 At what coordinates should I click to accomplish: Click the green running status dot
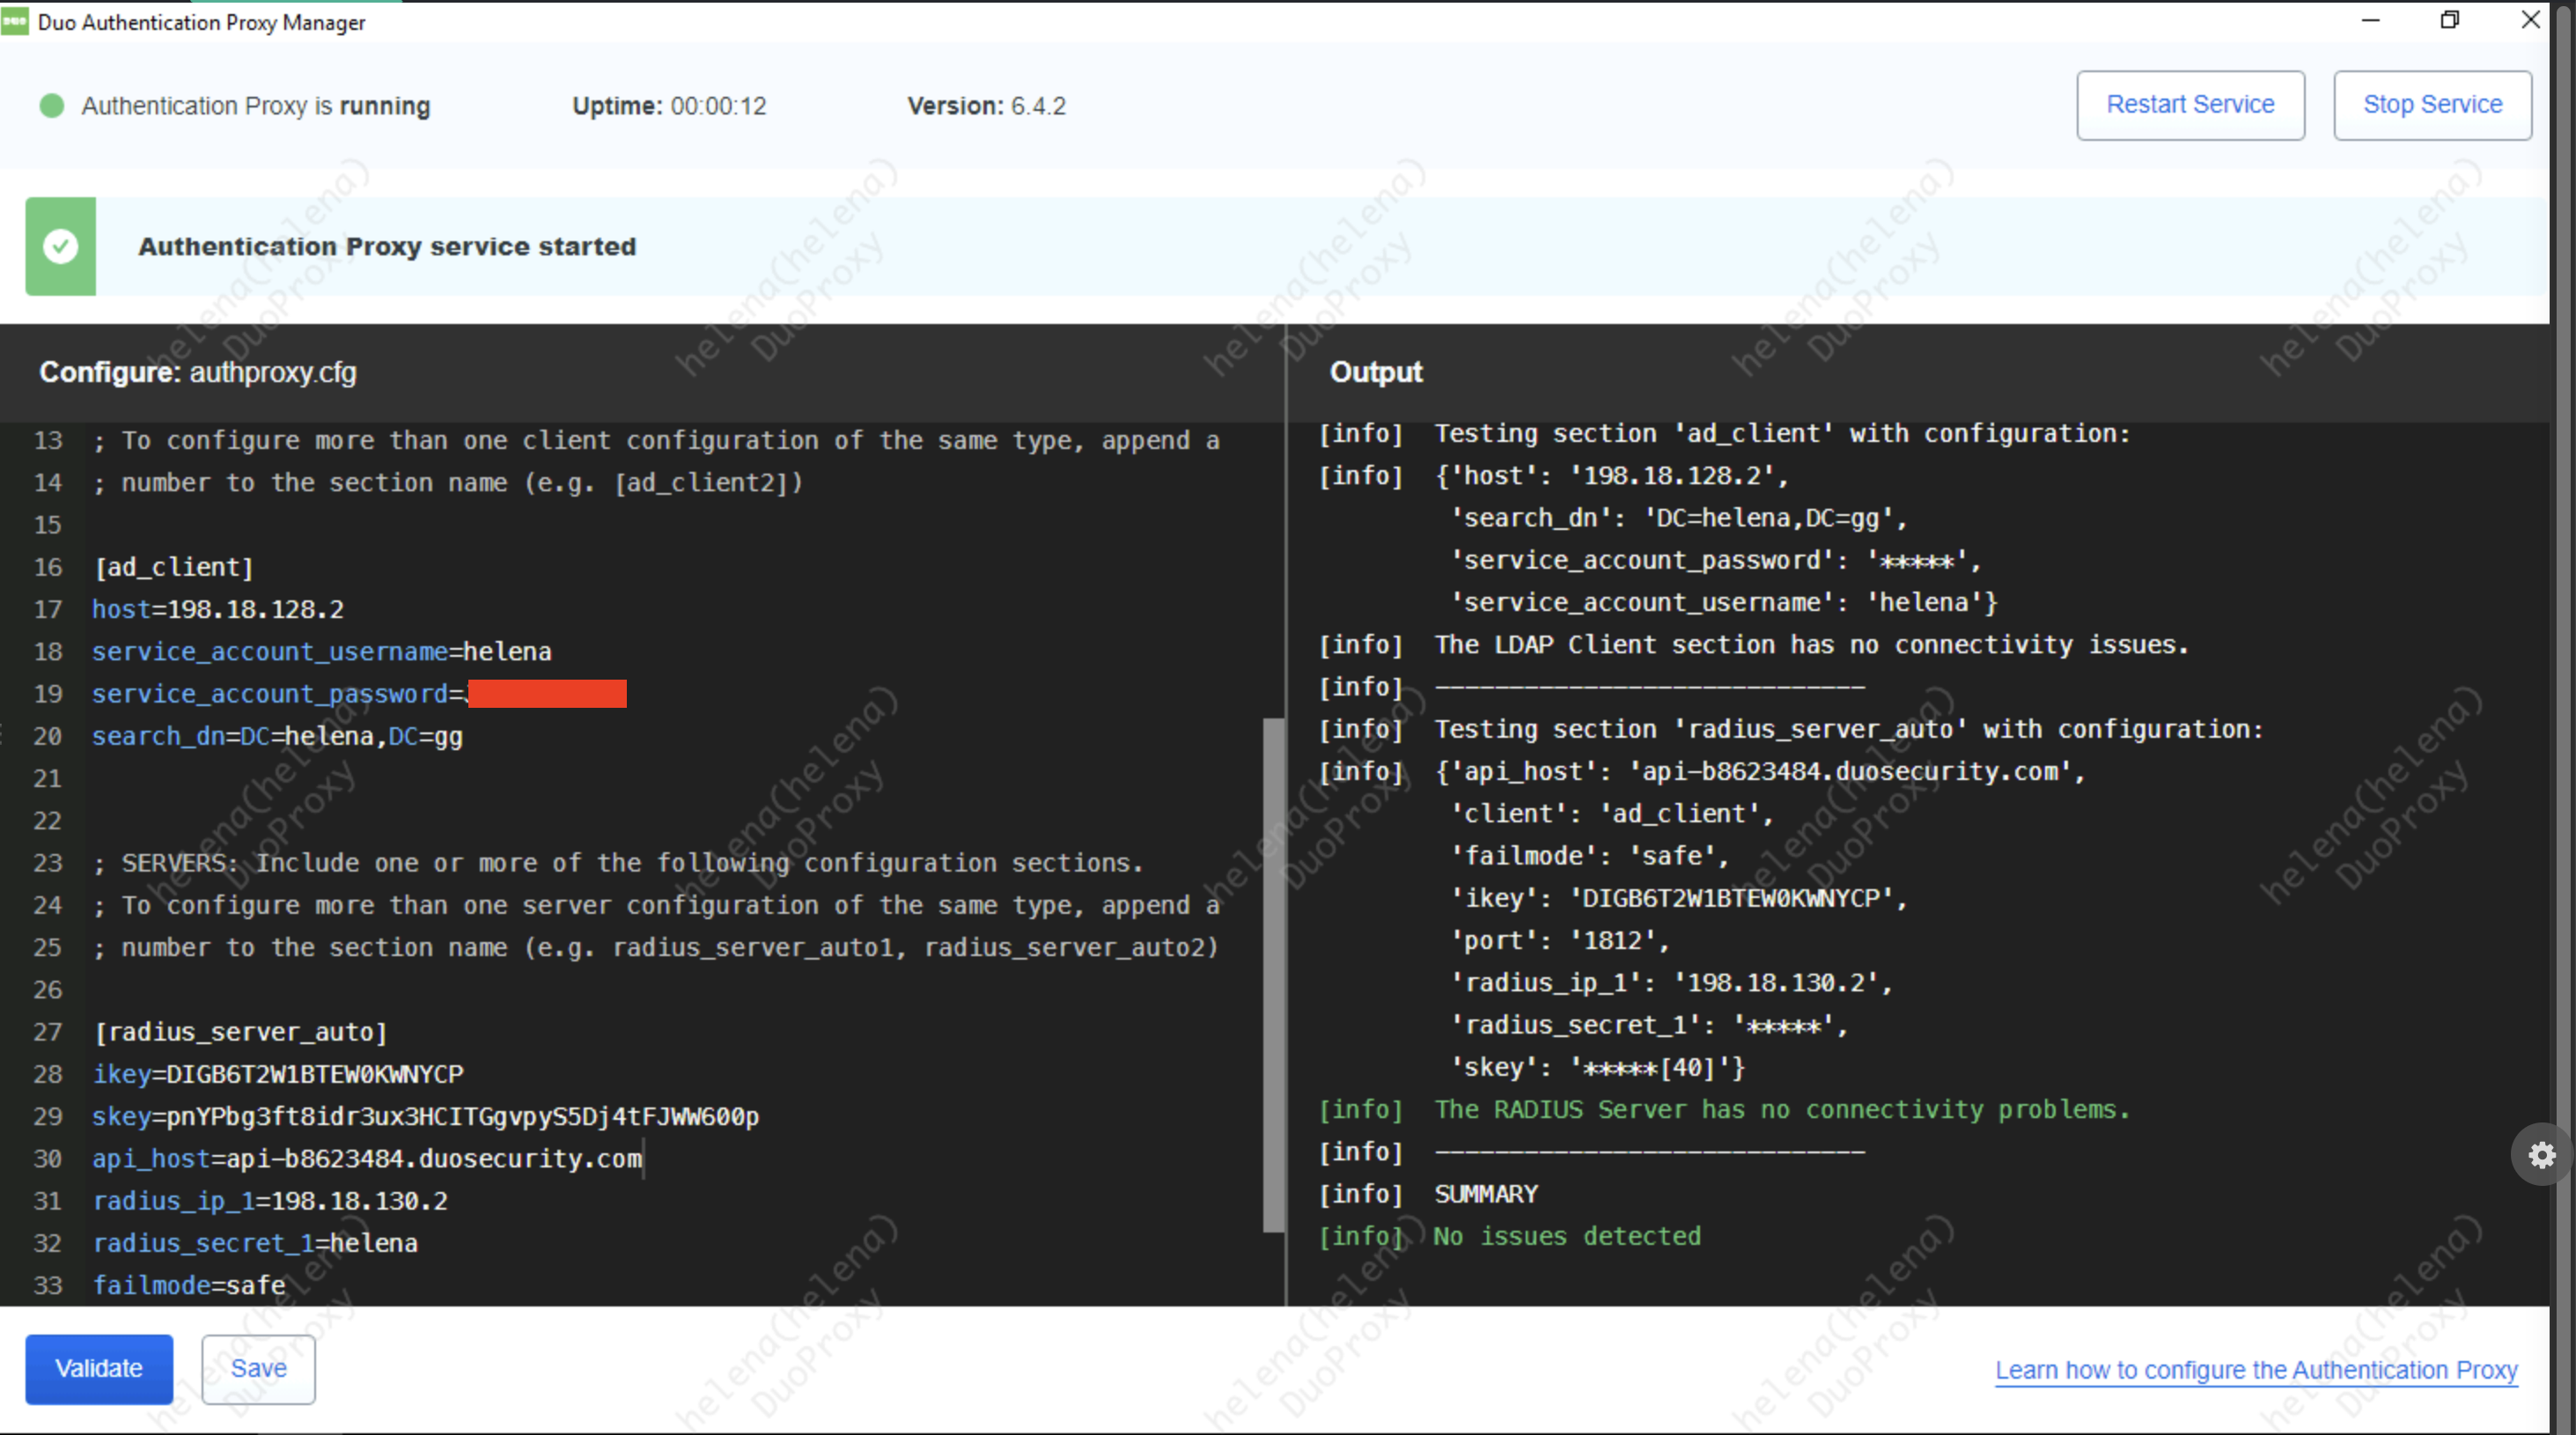52,106
